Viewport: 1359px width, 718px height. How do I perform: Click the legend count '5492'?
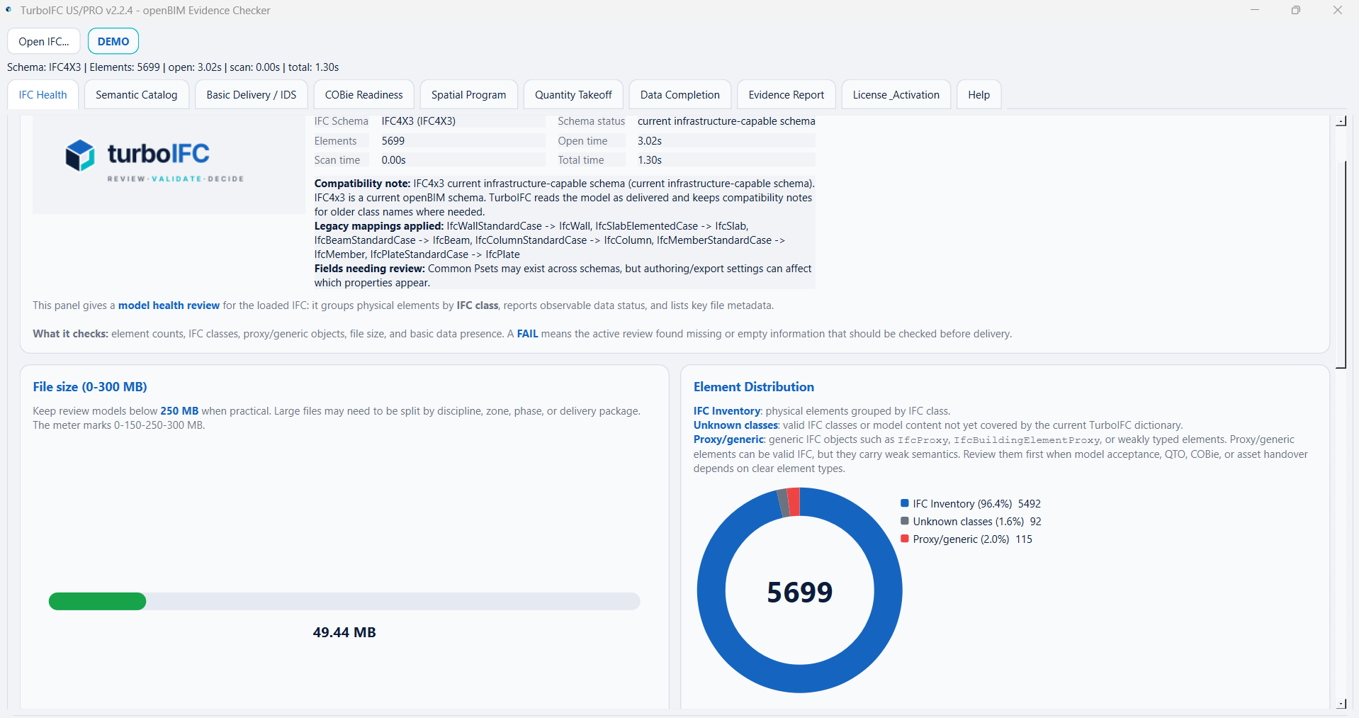click(x=1030, y=504)
